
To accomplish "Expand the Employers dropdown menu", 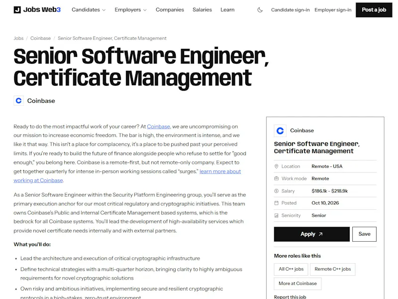I will 131,9.
